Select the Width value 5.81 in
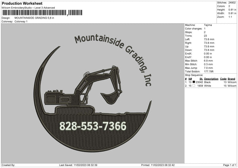238x168 pixels. (x=232, y=13)
